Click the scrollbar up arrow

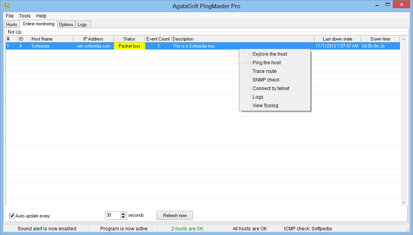404,39
